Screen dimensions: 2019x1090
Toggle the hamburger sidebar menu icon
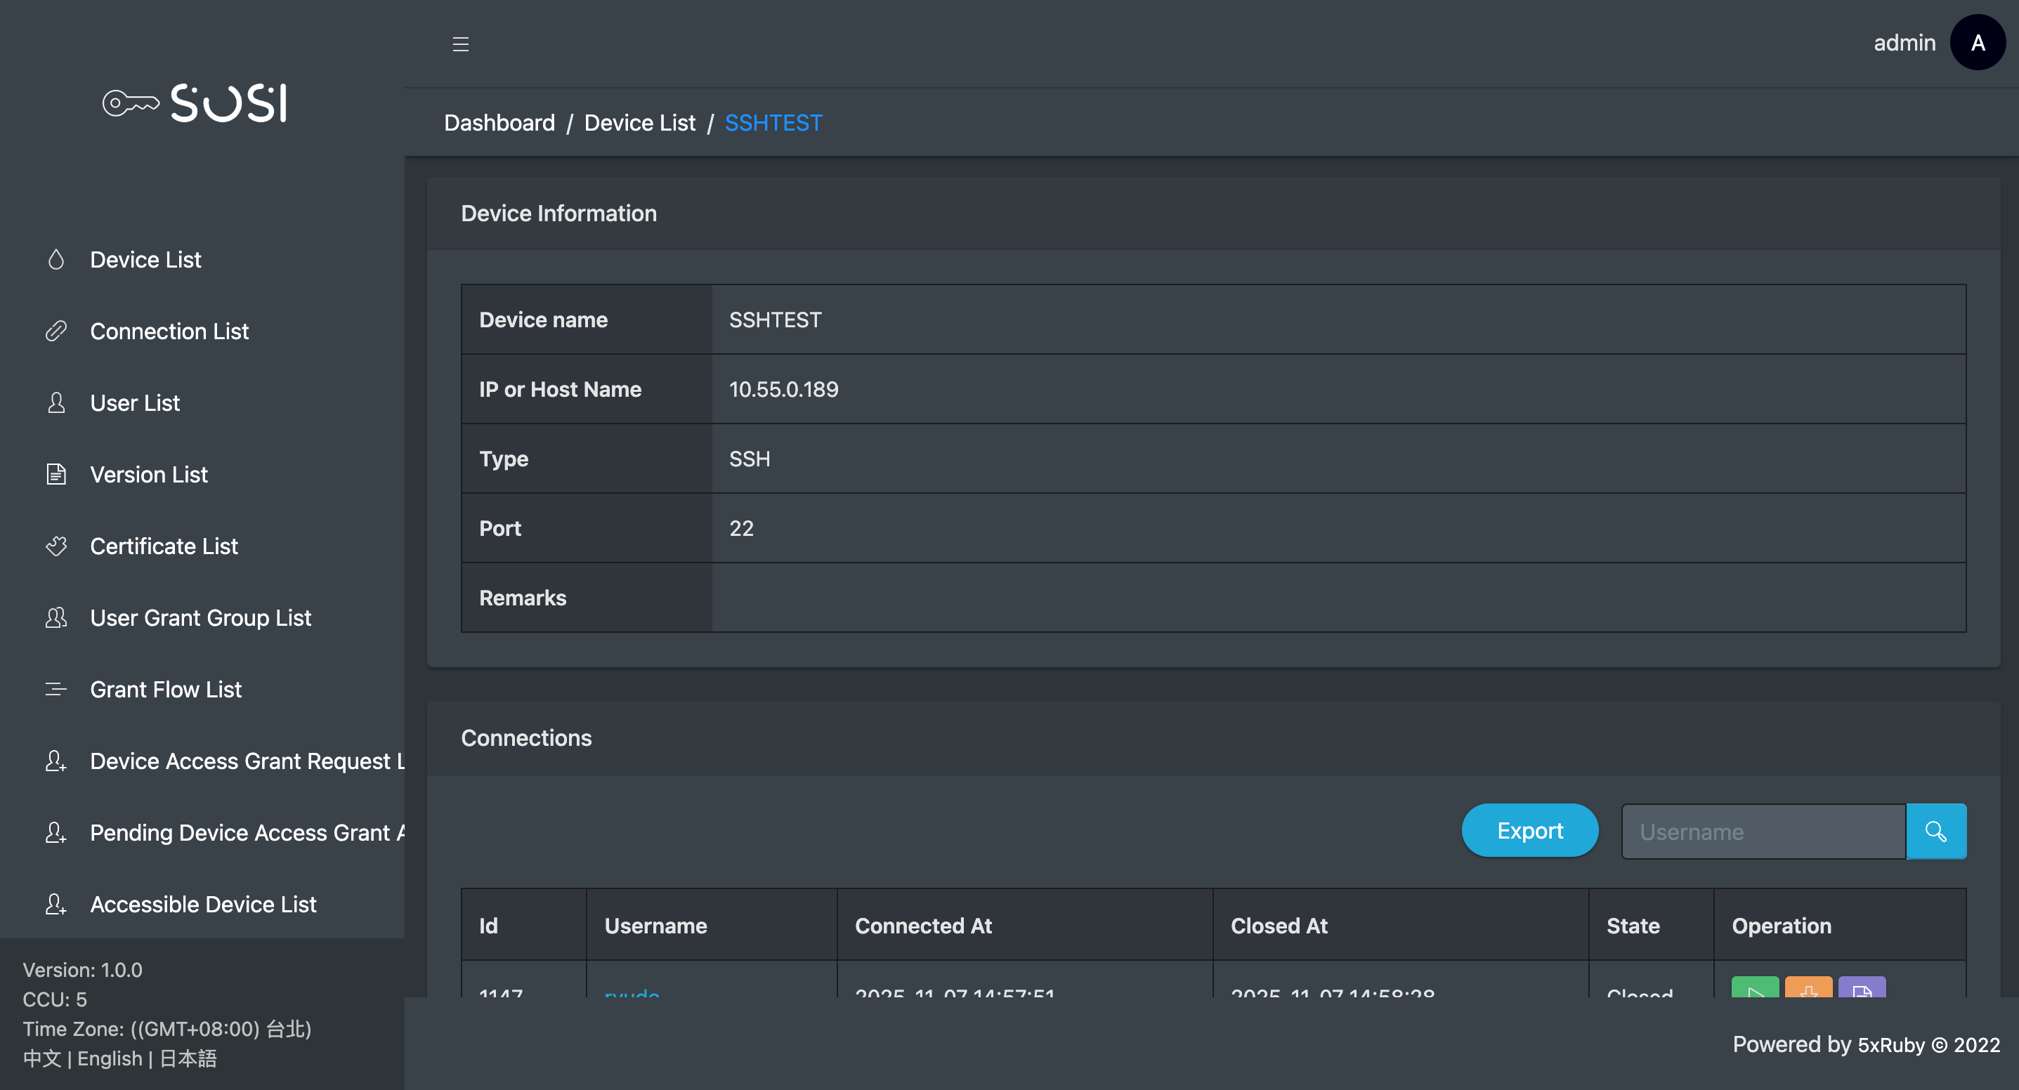(x=460, y=44)
